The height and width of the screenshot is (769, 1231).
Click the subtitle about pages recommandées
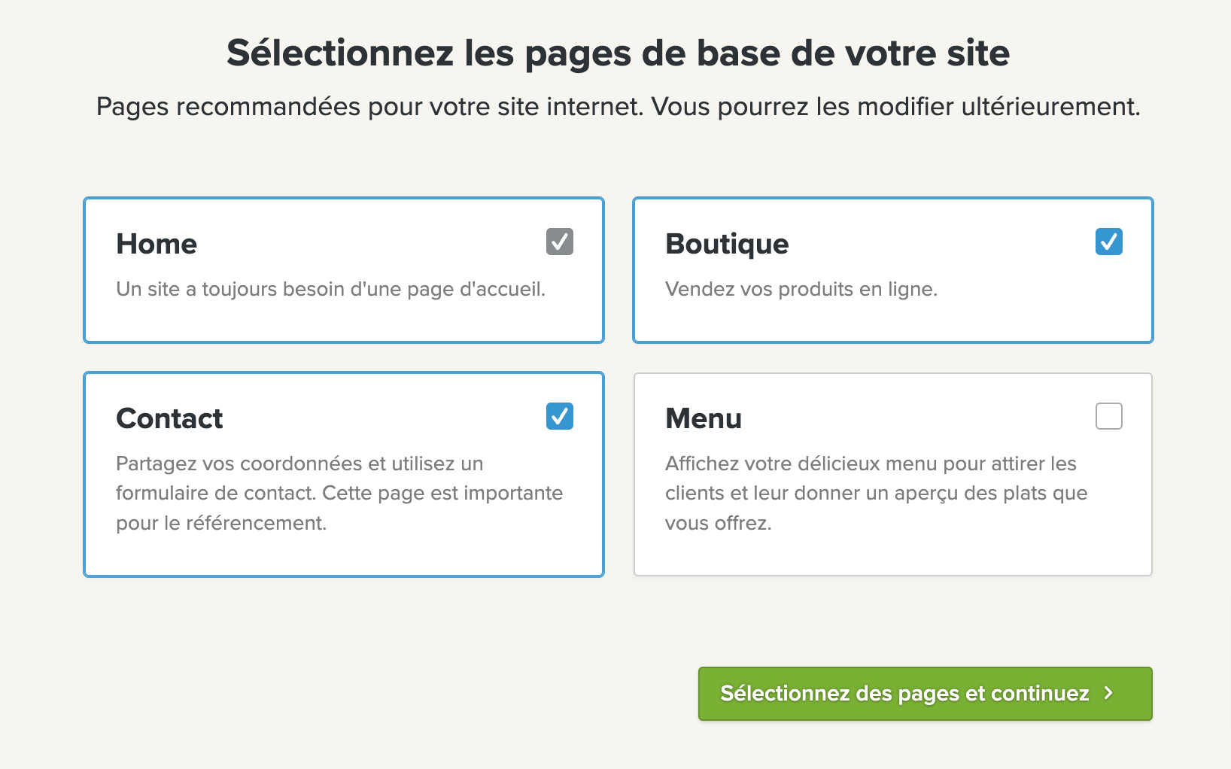[615, 106]
